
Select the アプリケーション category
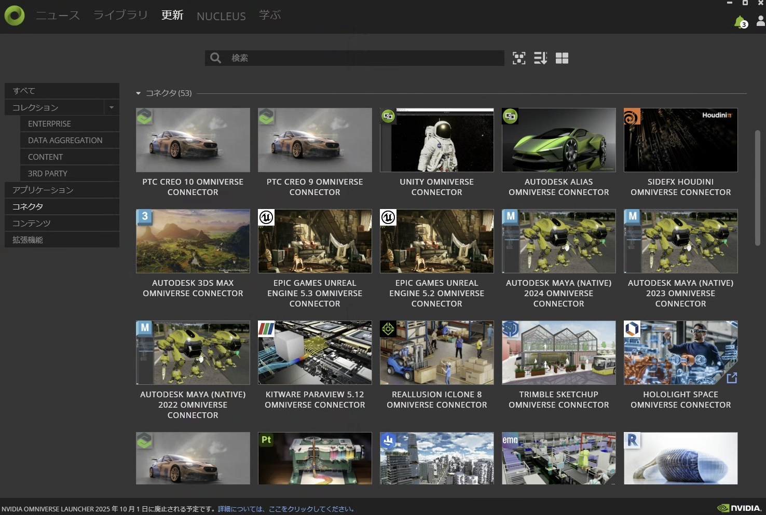43,190
